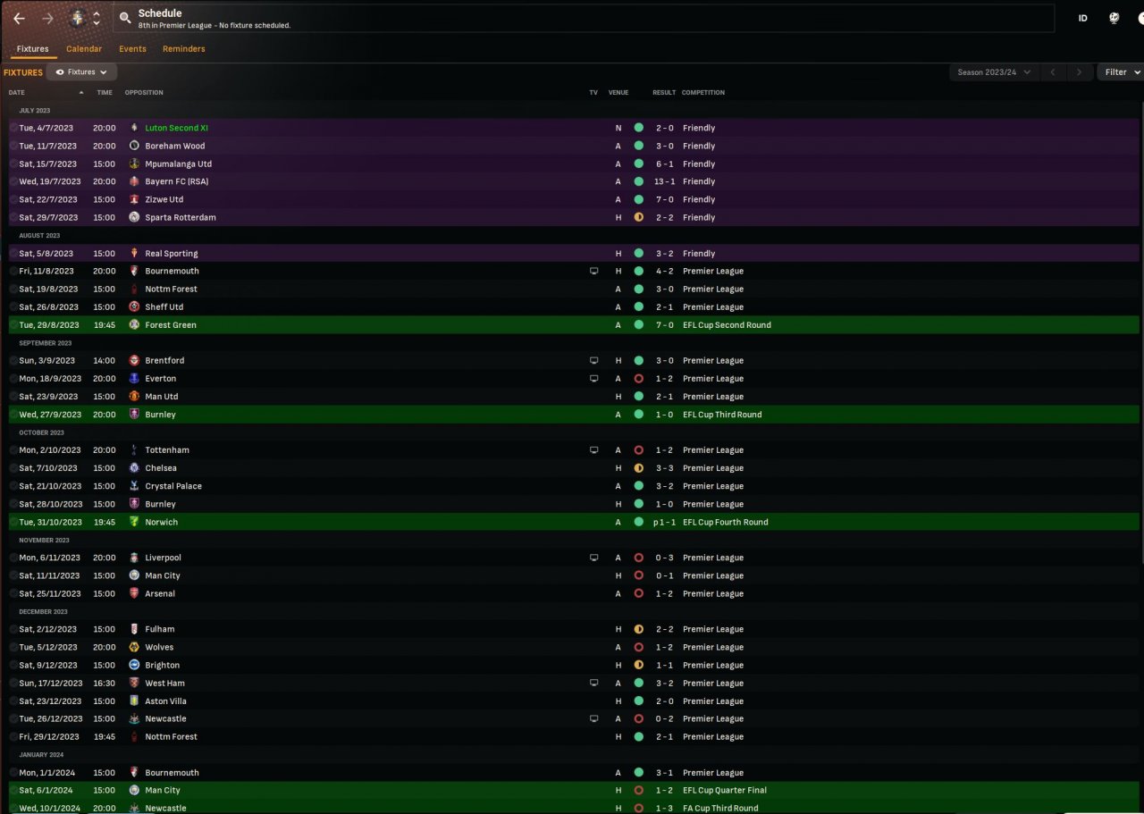Click the TV icon on the Everton row
This screenshot has height=814, width=1144.
click(x=593, y=378)
